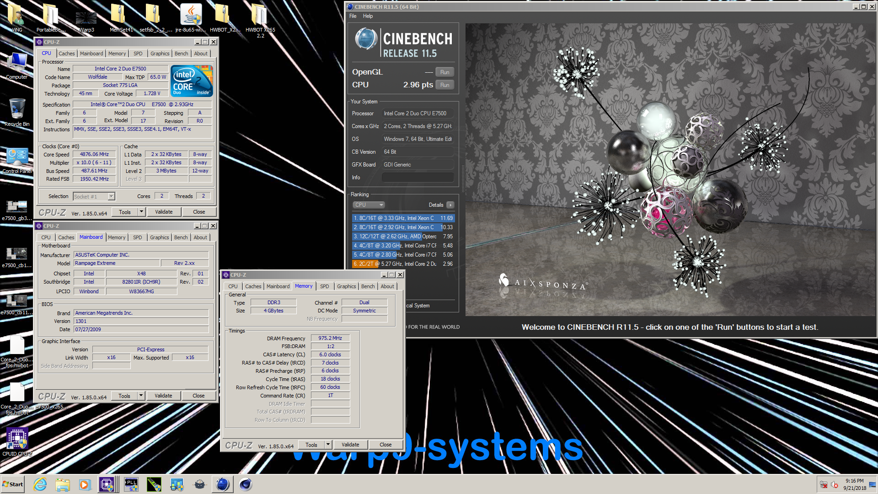
Task: Open the CPUID CPU-Z desktop shortcut
Action: click(x=17, y=442)
